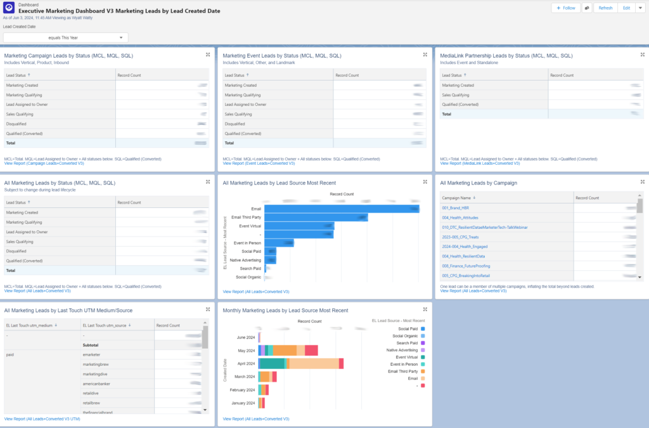
Task: Open the 2024-004_Health_Engaged campaign link
Action: pos(465,247)
